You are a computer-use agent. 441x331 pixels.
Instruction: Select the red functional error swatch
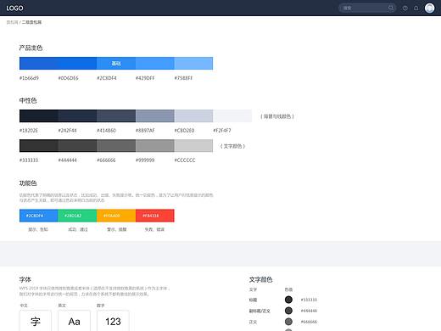coord(155,216)
